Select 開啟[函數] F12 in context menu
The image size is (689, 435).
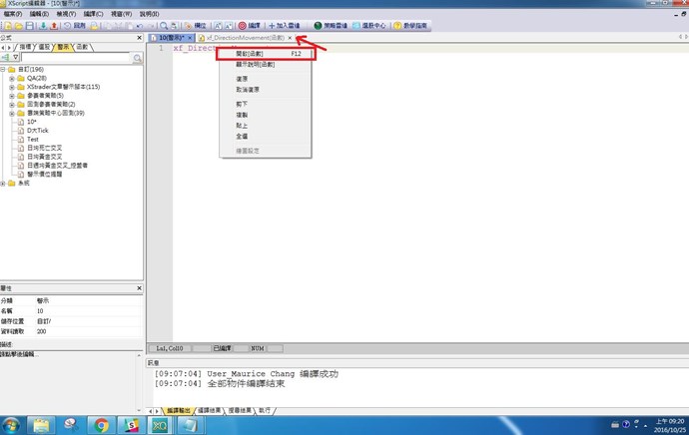(x=266, y=54)
